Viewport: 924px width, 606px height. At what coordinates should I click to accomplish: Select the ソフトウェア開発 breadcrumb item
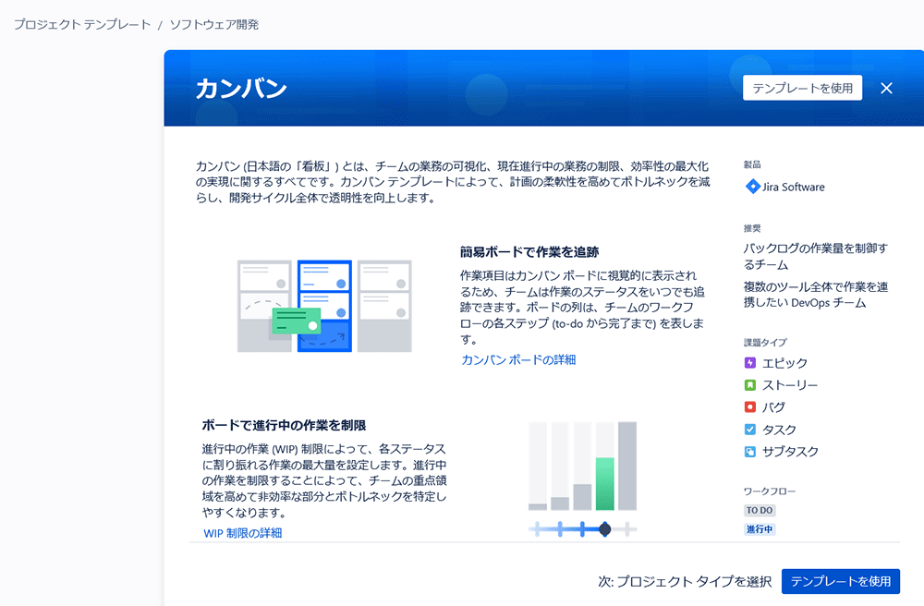(214, 25)
